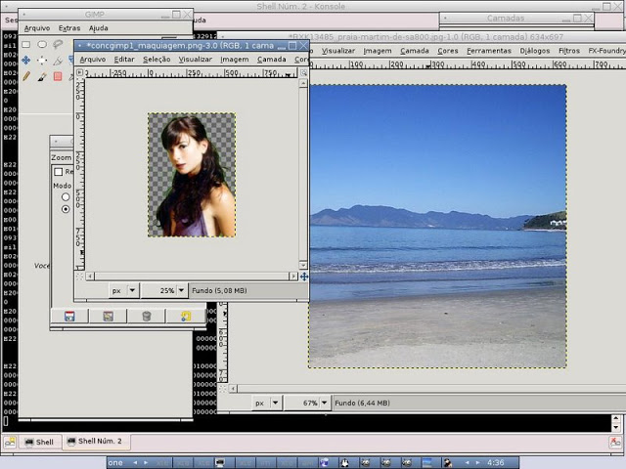Viewport: 626px width, 469px height.
Task: Click scroll down arrow in maquiagem window
Action: [x=303, y=265]
